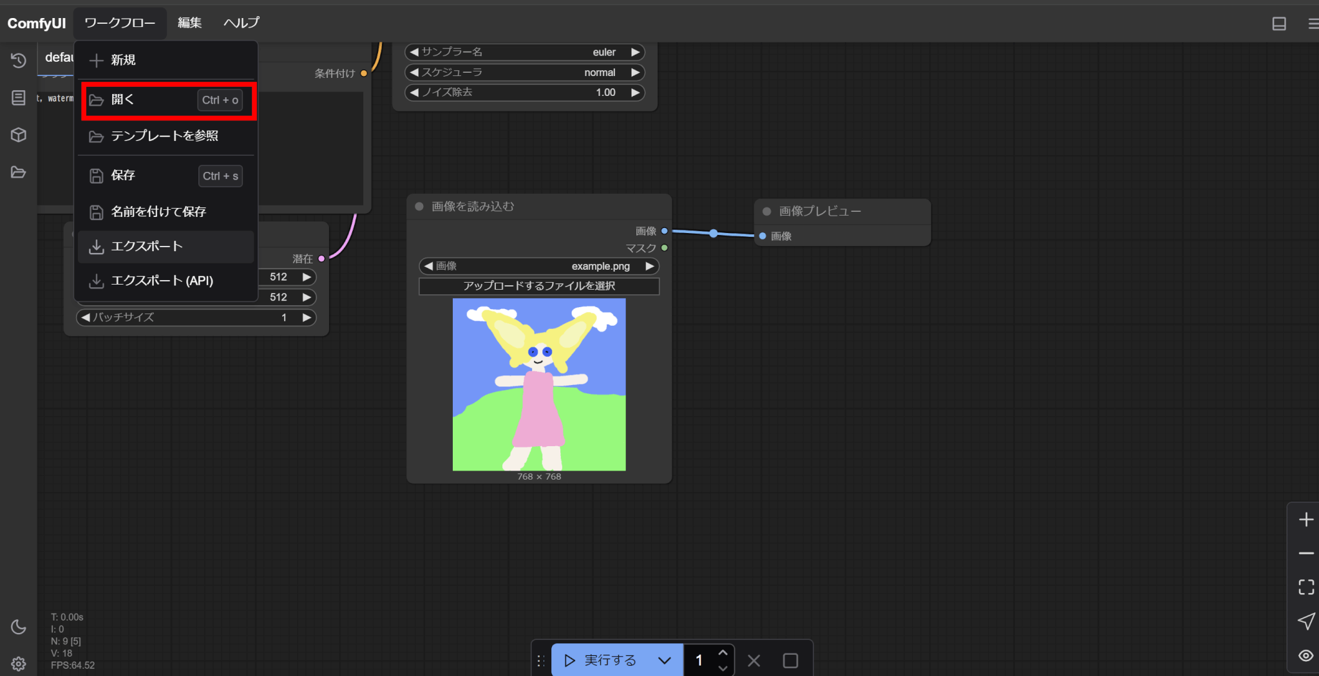This screenshot has height=676, width=1319.
Task: Click choose file to upload button
Action: [538, 286]
